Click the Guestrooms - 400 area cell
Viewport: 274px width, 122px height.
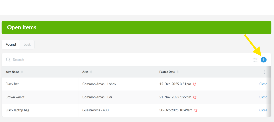coord(95,110)
